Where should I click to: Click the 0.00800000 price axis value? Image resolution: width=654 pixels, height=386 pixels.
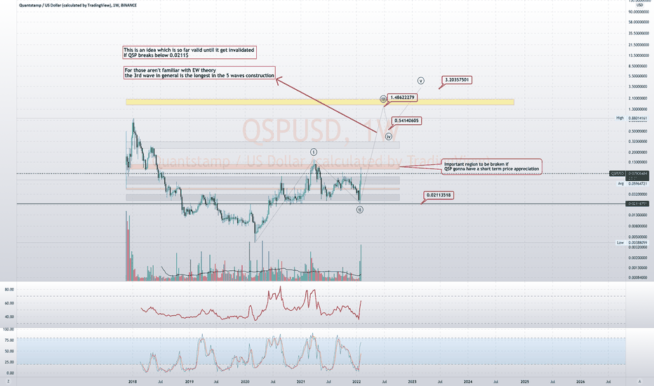tap(639, 226)
